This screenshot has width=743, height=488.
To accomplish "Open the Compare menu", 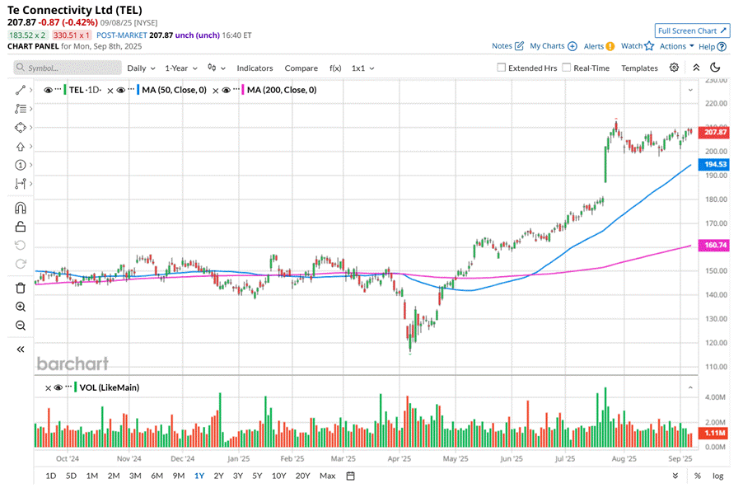I will [x=301, y=68].
